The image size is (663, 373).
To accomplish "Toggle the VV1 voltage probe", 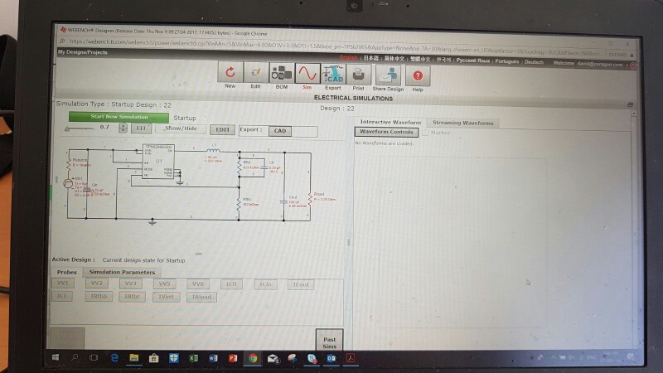I will pos(63,283).
